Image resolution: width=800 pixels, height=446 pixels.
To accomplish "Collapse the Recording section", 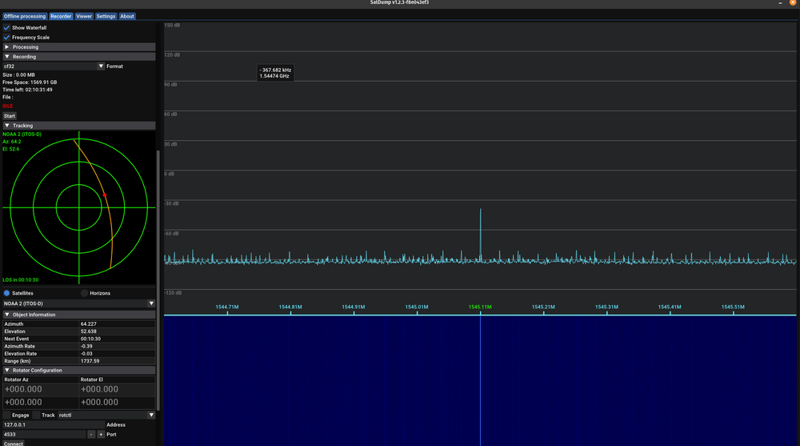I will 7,57.
